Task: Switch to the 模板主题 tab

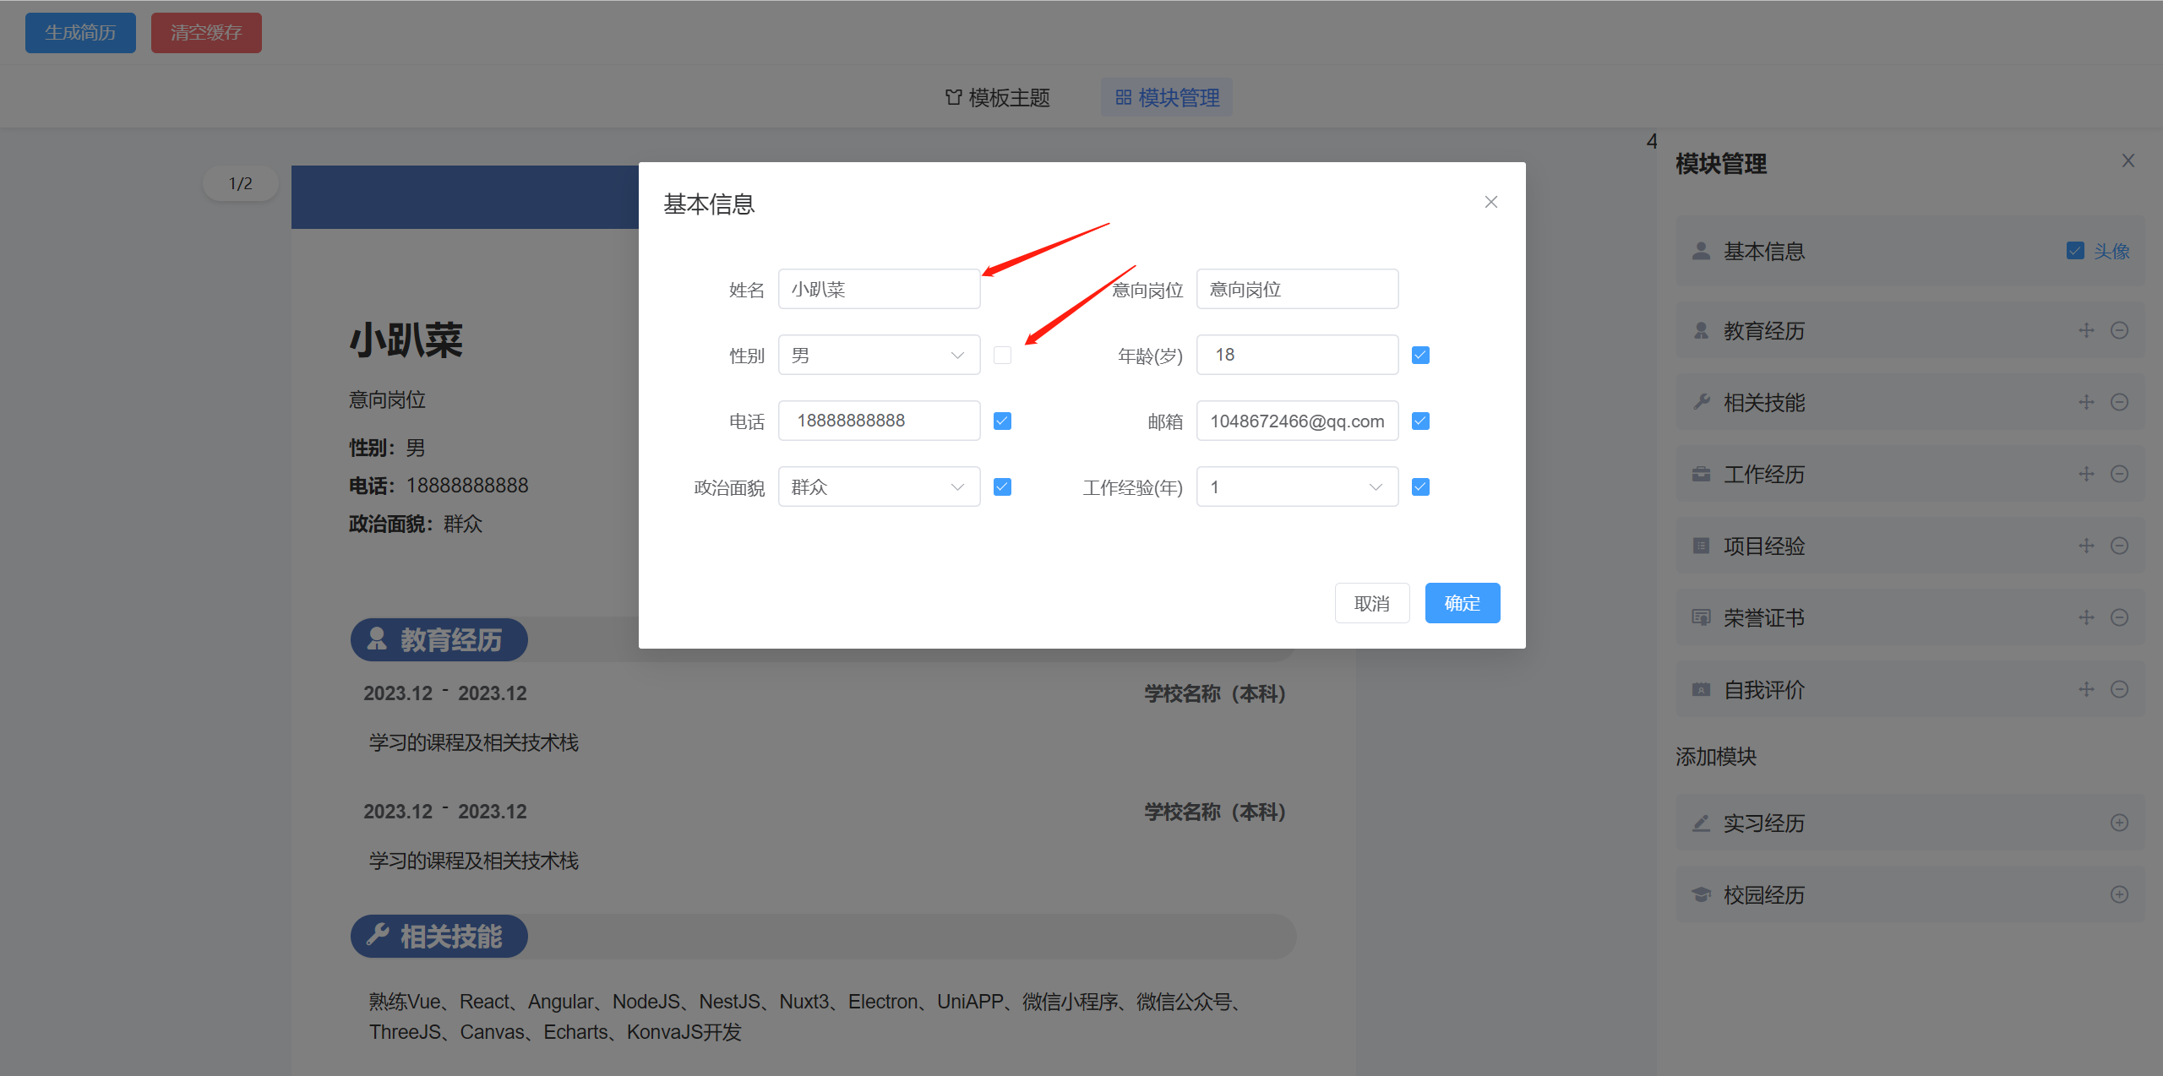Action: tap(997, 98)
